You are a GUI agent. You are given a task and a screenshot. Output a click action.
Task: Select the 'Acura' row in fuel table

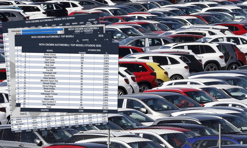coord(19,127)
